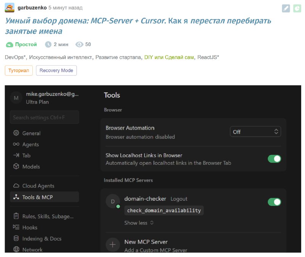This screenshot has width=305, height=257.
Task: Disable the domain-checker MCP server switch
Action: tap(274, 202)
